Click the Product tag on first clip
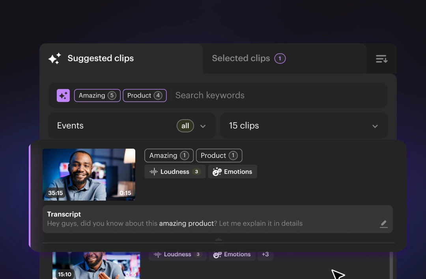 point(219,156)
